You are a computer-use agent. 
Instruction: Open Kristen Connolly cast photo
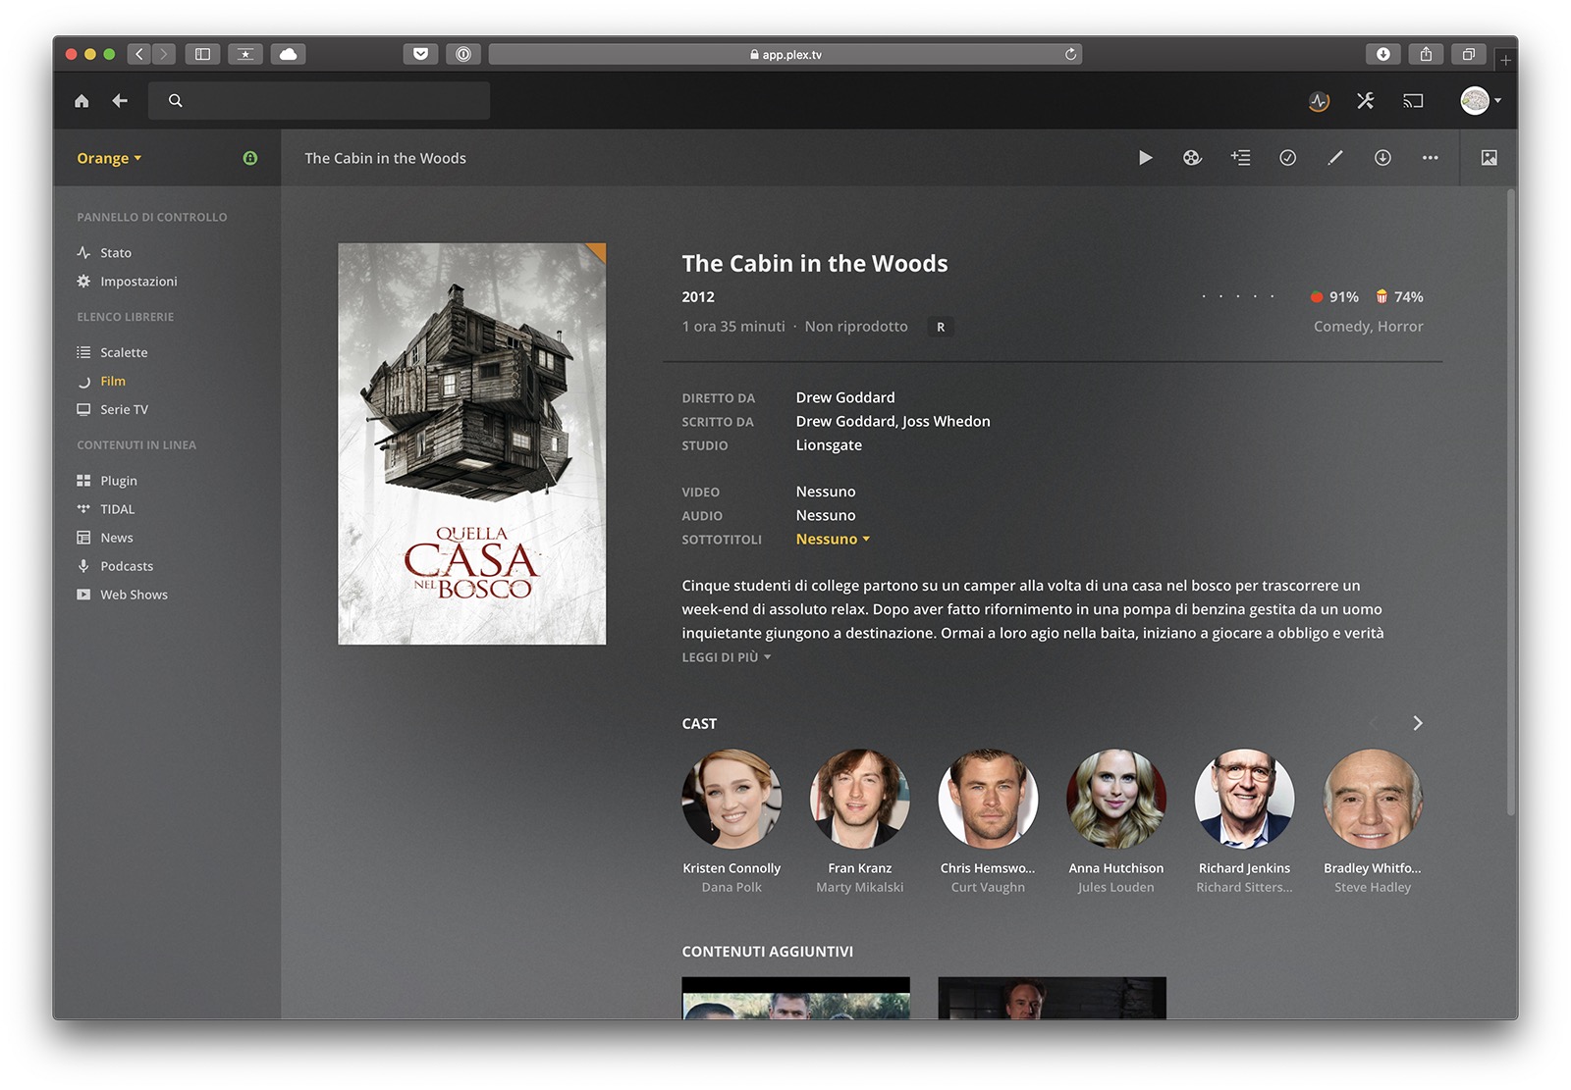(x=731, y=799)
